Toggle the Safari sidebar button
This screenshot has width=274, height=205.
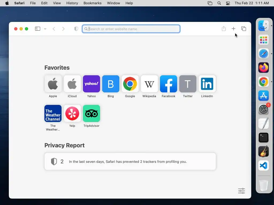pyautogui.click(x=37, y=29)
